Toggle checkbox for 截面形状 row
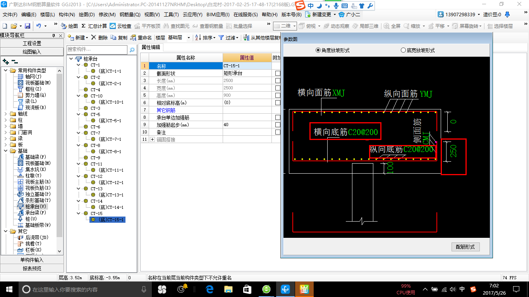The width and height of the screenshot is (529, 297). point(278,73)
